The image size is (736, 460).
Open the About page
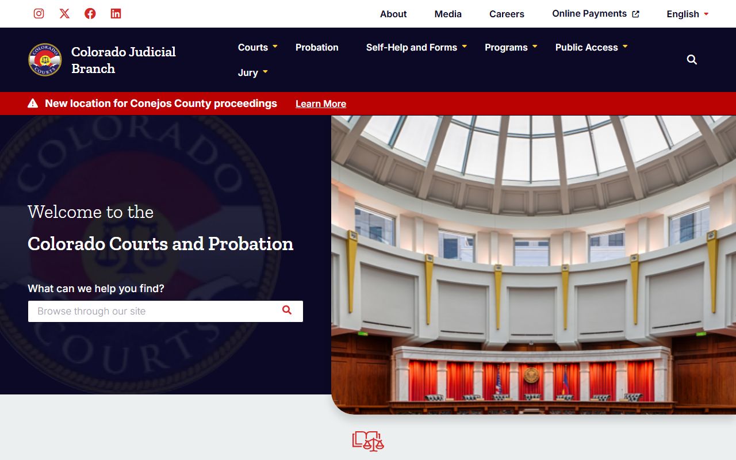point(393,14)
